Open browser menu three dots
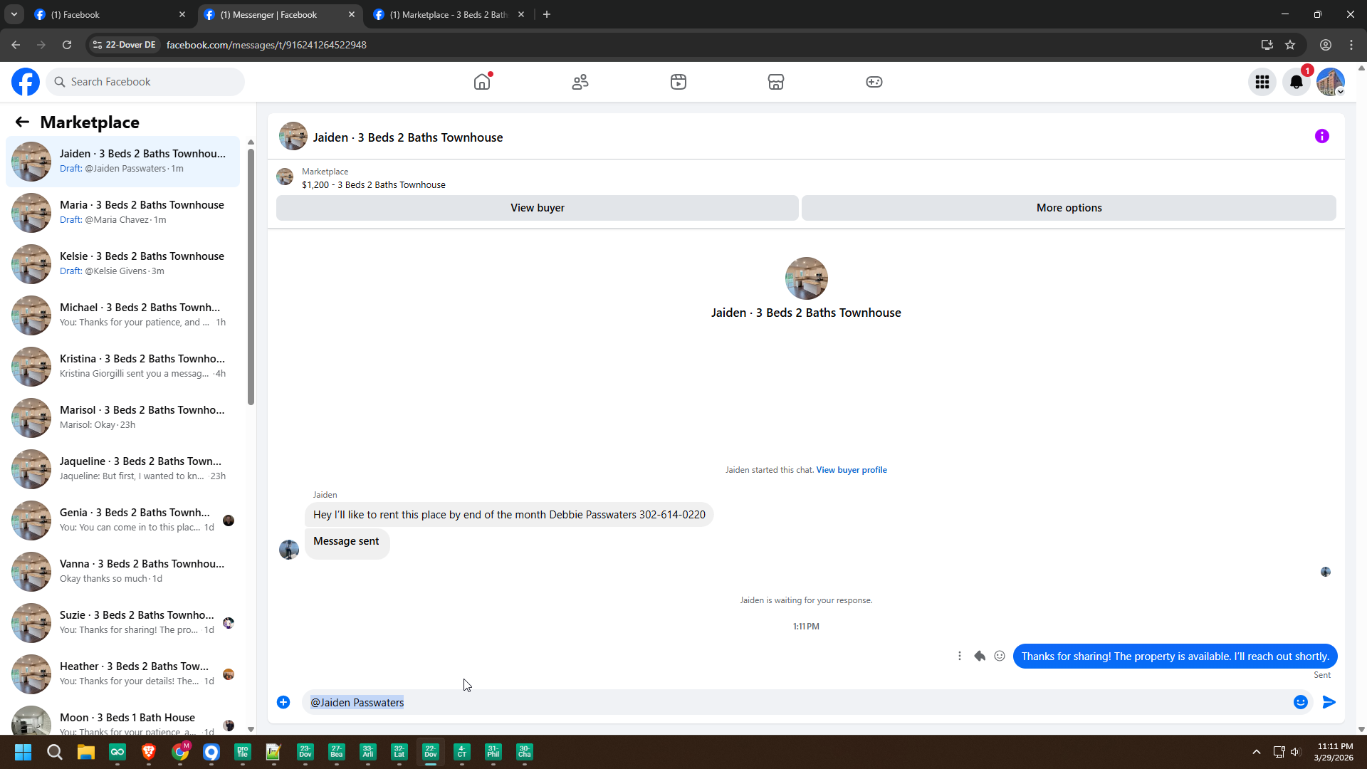Image resolution: width=1367 pixels, height=769 pixels. tap(1351, 45)
